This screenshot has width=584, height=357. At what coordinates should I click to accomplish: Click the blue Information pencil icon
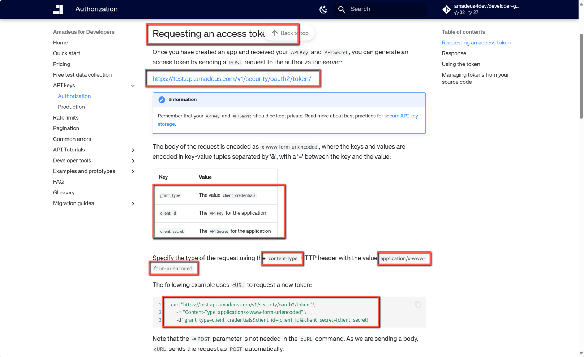[162, 100]
